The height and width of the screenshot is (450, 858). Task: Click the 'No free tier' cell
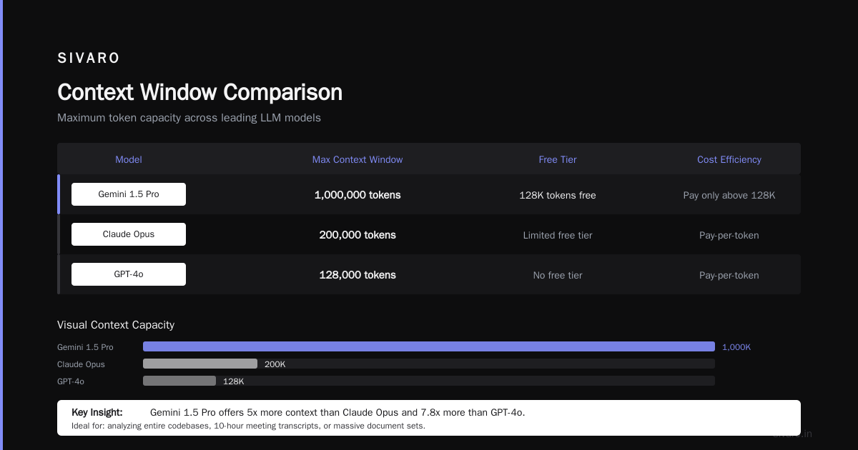(558, 275)
